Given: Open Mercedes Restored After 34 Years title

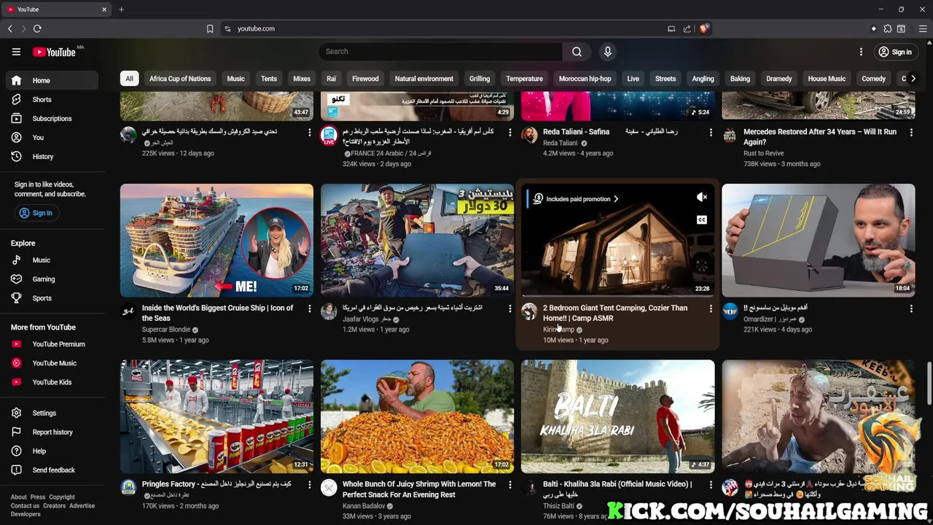Looking at the screenshot, I should (820, 137).
